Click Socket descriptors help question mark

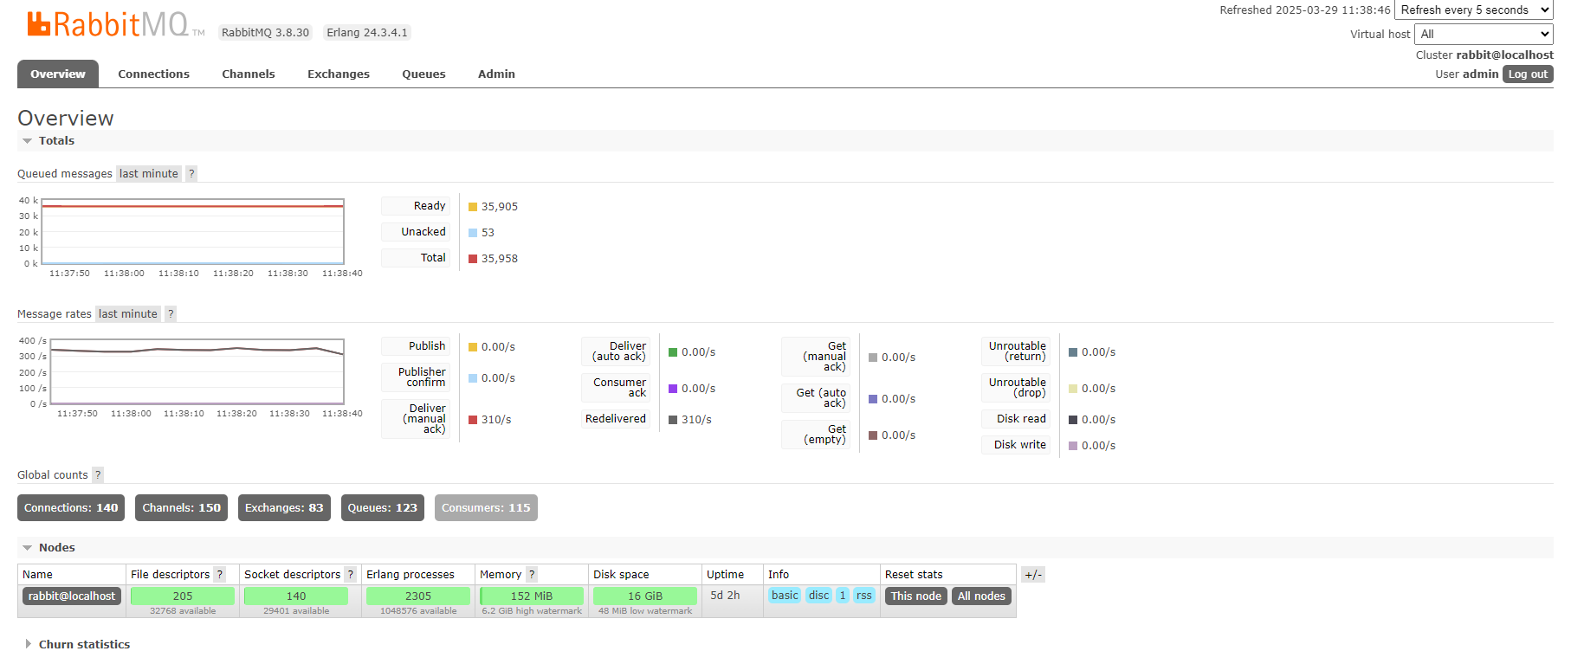pos(351,574)
